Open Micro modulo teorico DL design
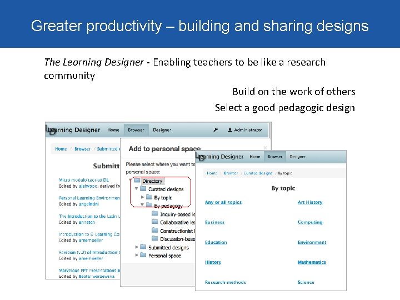This screenshot has width=400, height=300. pos(84,180)
